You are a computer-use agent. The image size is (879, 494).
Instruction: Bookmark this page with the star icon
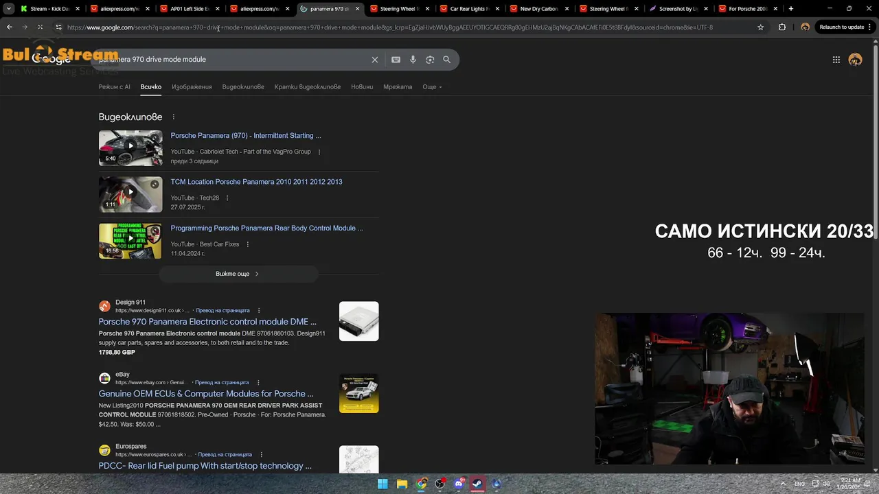[760, 27]
